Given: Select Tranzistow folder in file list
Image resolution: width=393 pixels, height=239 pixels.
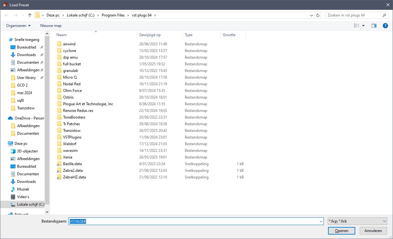Looking at the screenshot, I should pos(72,131).
